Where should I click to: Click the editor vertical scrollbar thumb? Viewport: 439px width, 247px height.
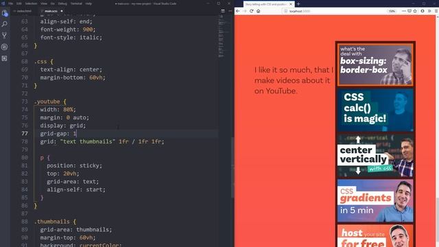pos(233,167)
